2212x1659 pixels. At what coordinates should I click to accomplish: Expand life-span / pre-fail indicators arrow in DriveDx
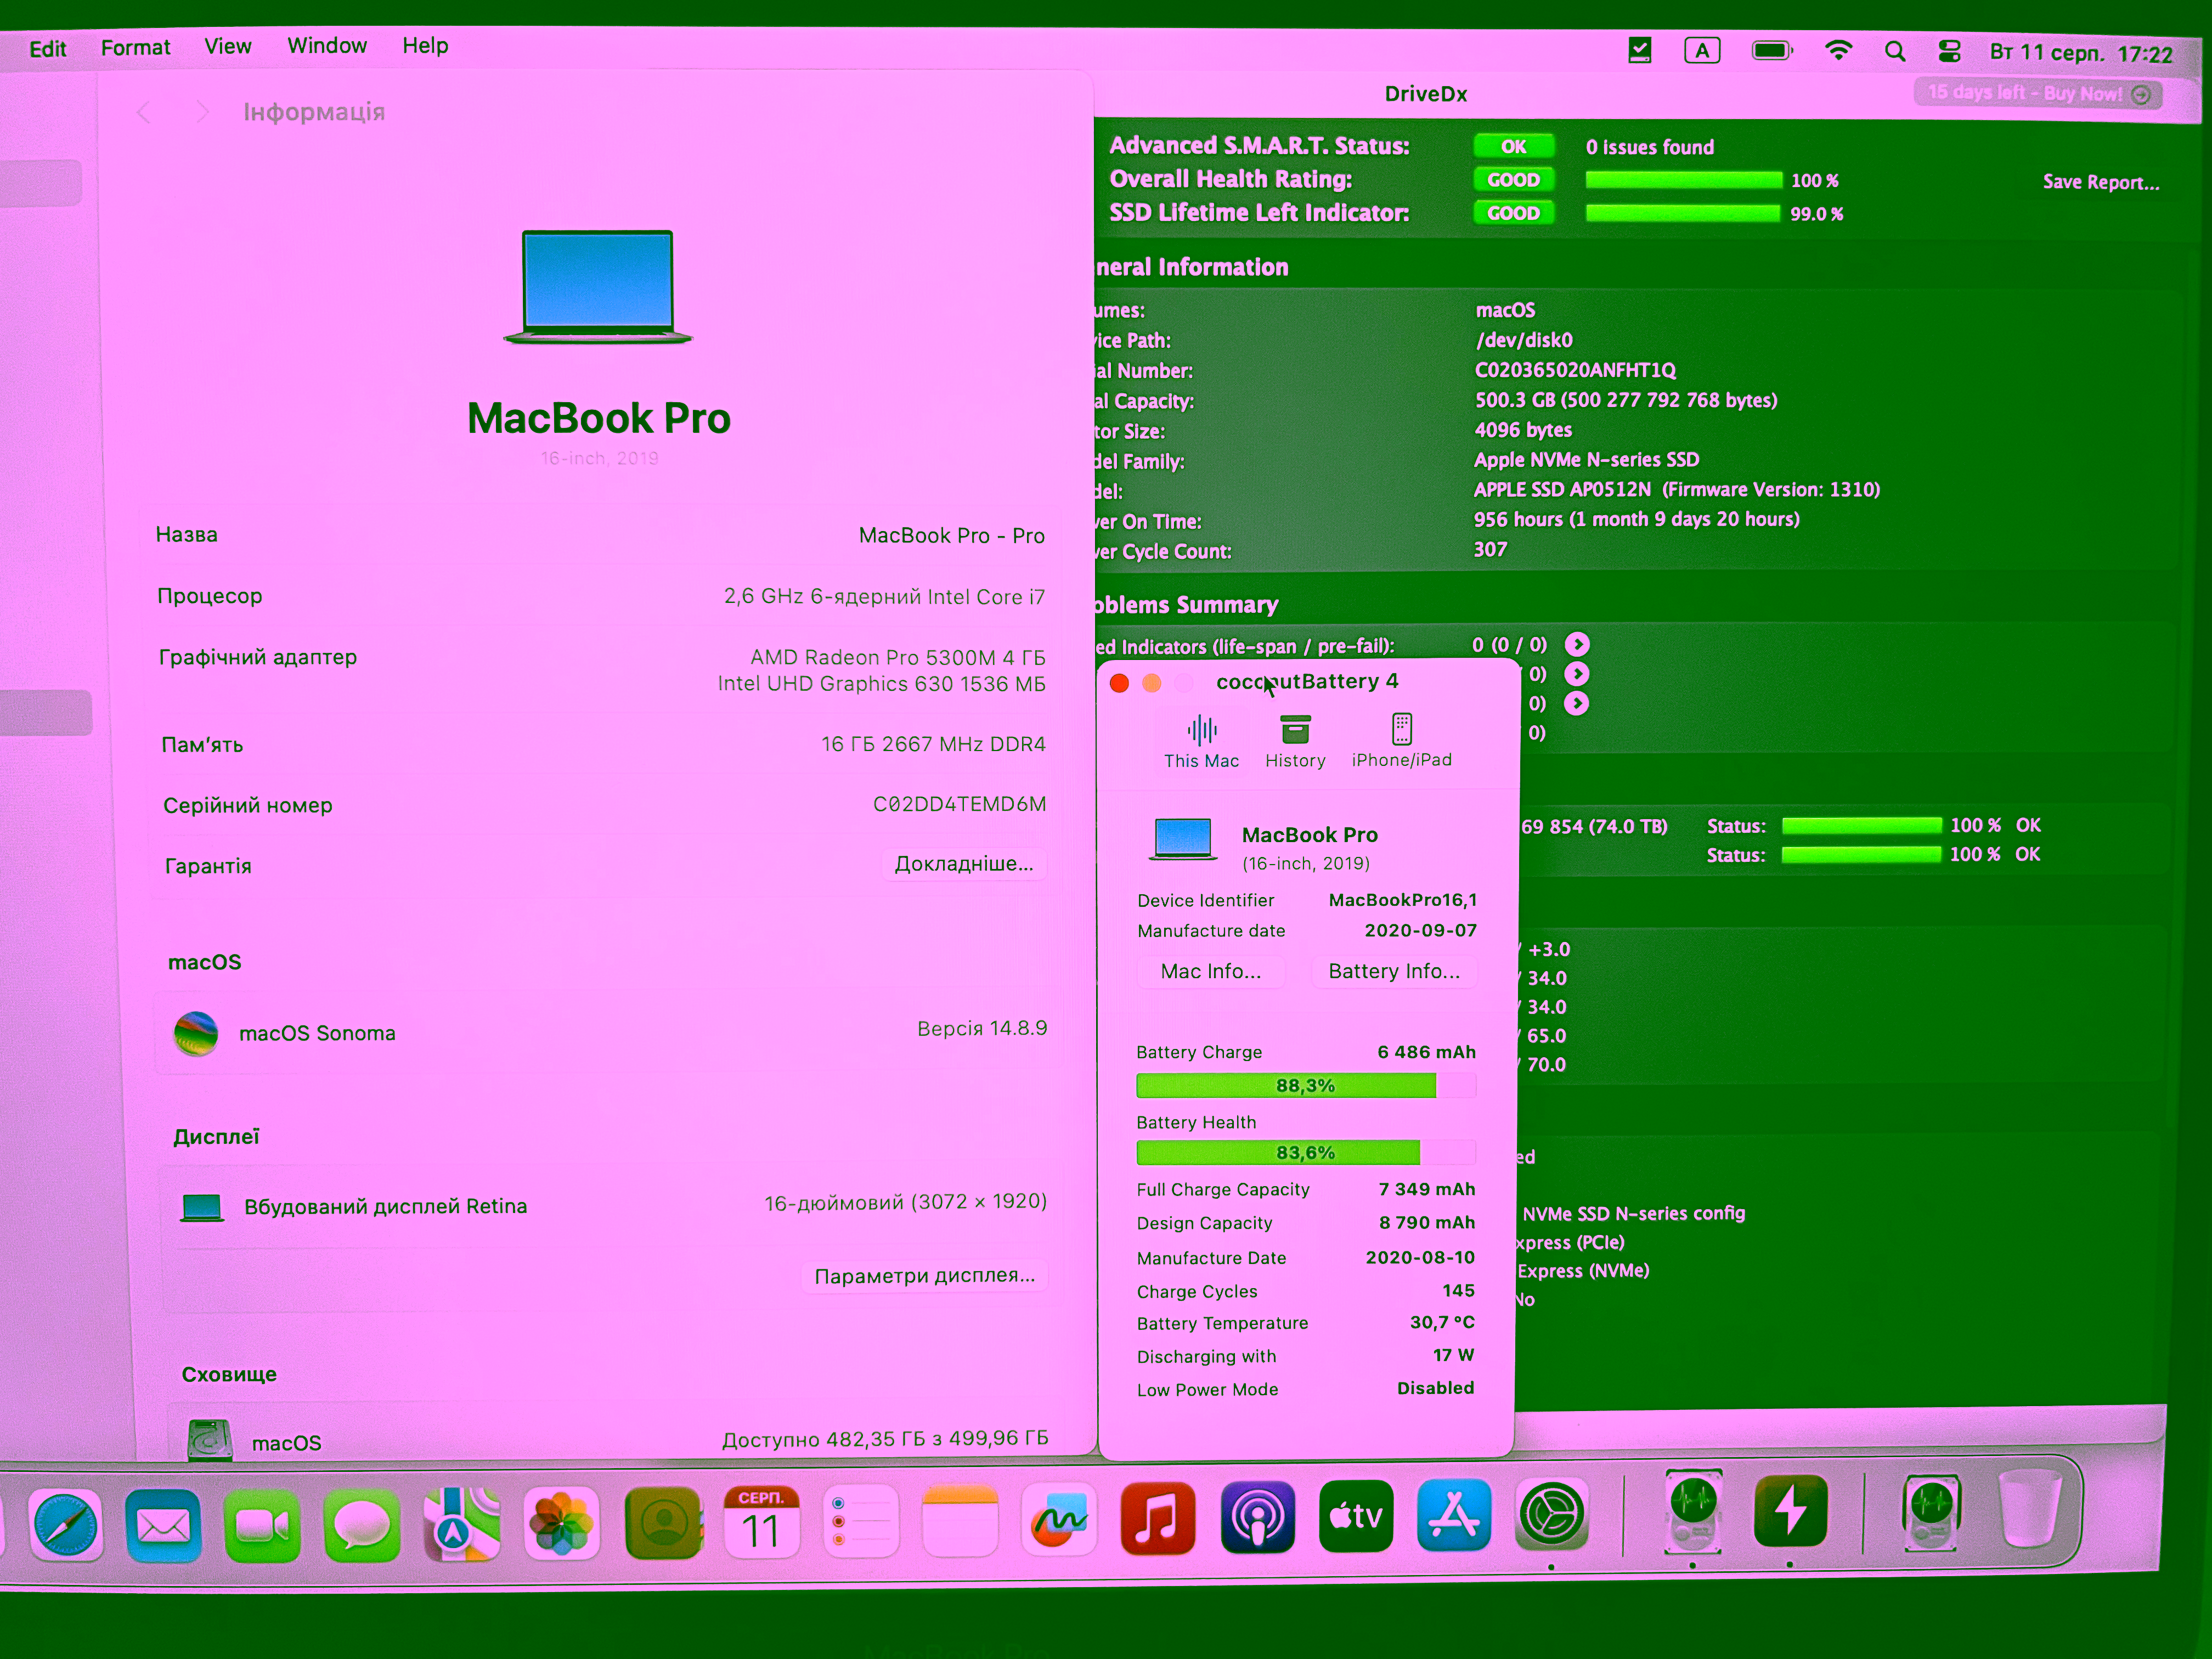click(1577, 644)
